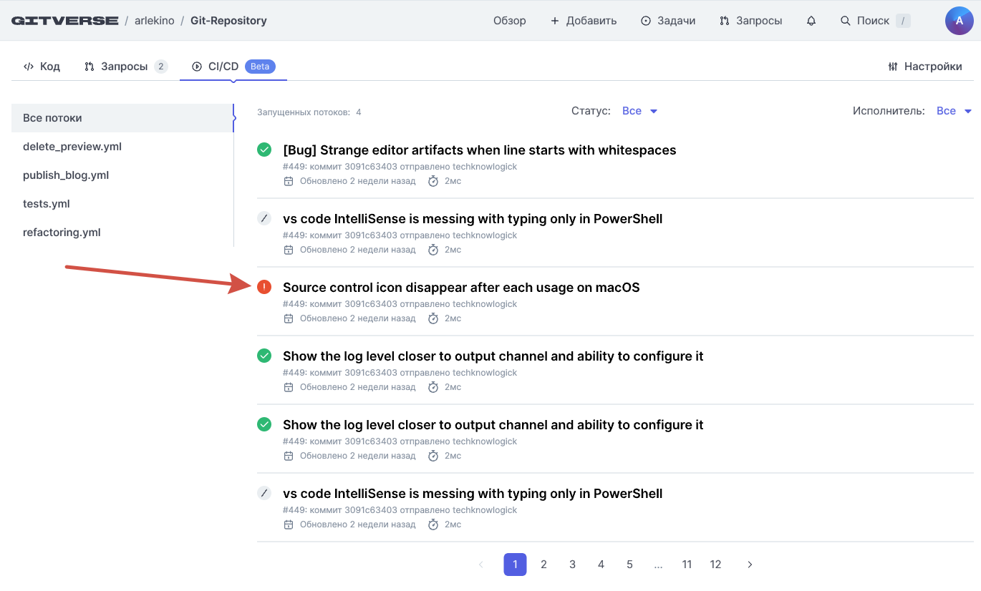This screenshot has height=591, width=981.
Task: Click the slash shortcut badge in search
Action: pyautogui.click(x=904, y=21)
